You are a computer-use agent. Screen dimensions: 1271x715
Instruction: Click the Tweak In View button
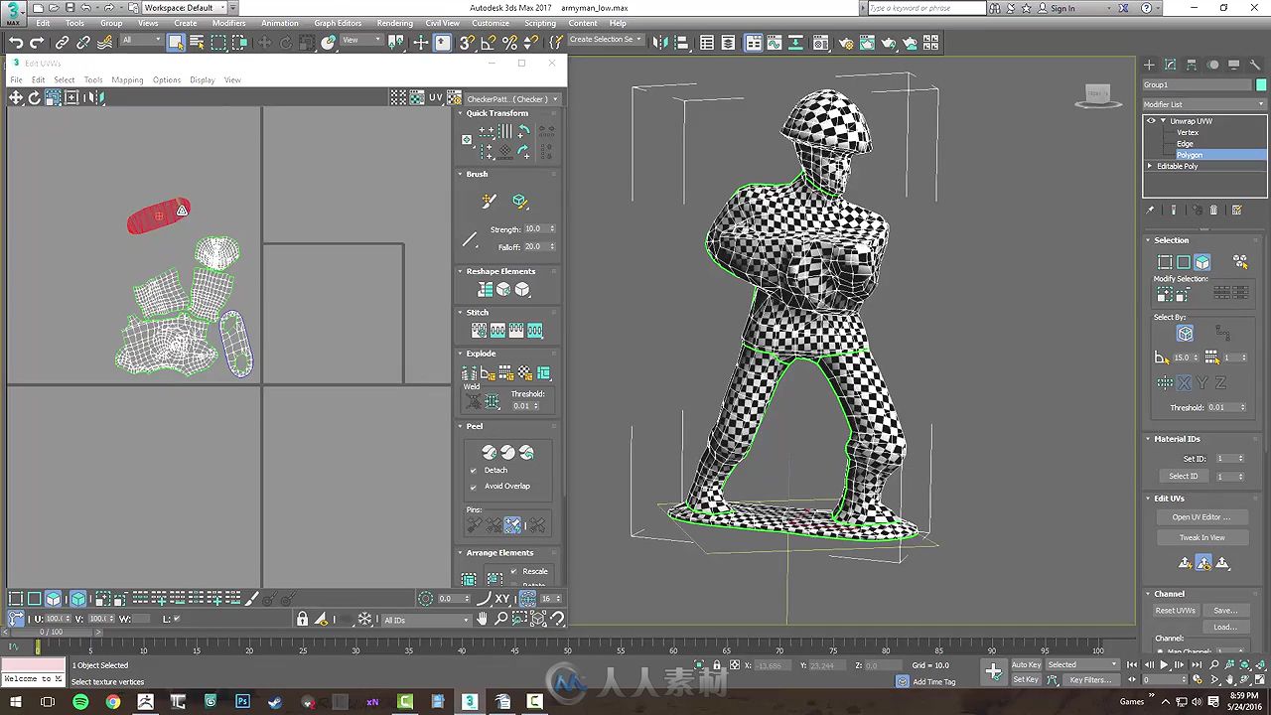[x=1201, y=537]
